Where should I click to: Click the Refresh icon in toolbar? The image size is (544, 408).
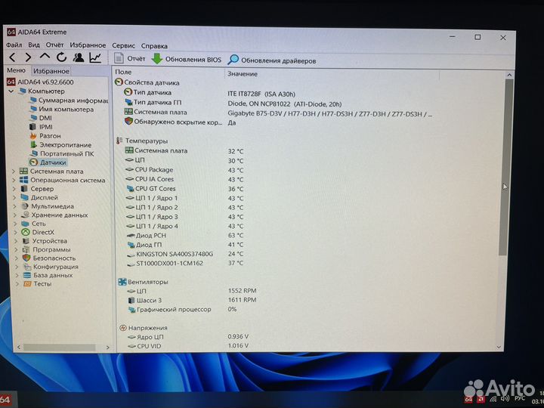click(x=61, y=58)
